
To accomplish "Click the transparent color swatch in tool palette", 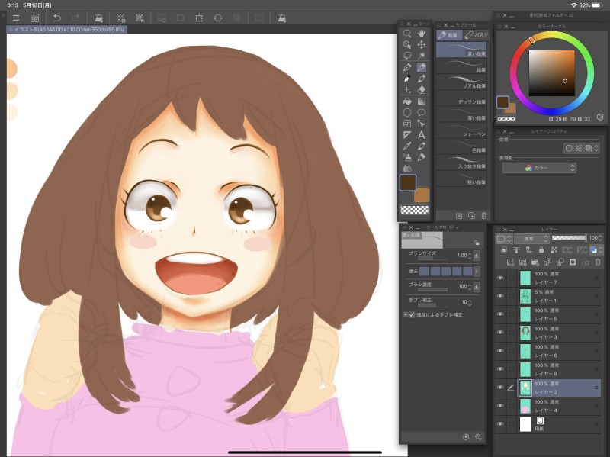I will (414, 210).
